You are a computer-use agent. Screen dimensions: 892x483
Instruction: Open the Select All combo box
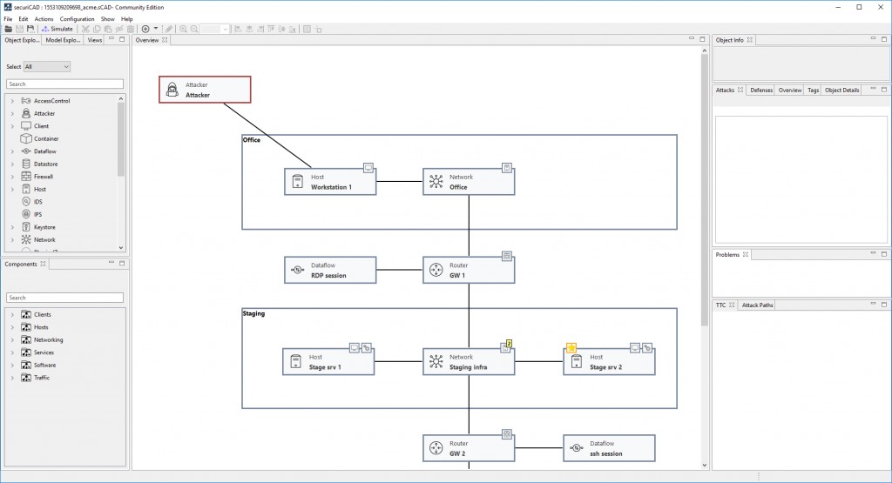click(47, 66)
